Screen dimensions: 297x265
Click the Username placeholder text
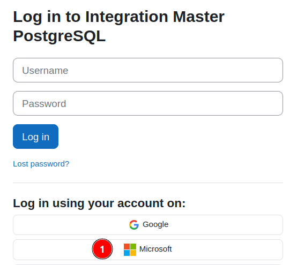click(x=45, y=71)
